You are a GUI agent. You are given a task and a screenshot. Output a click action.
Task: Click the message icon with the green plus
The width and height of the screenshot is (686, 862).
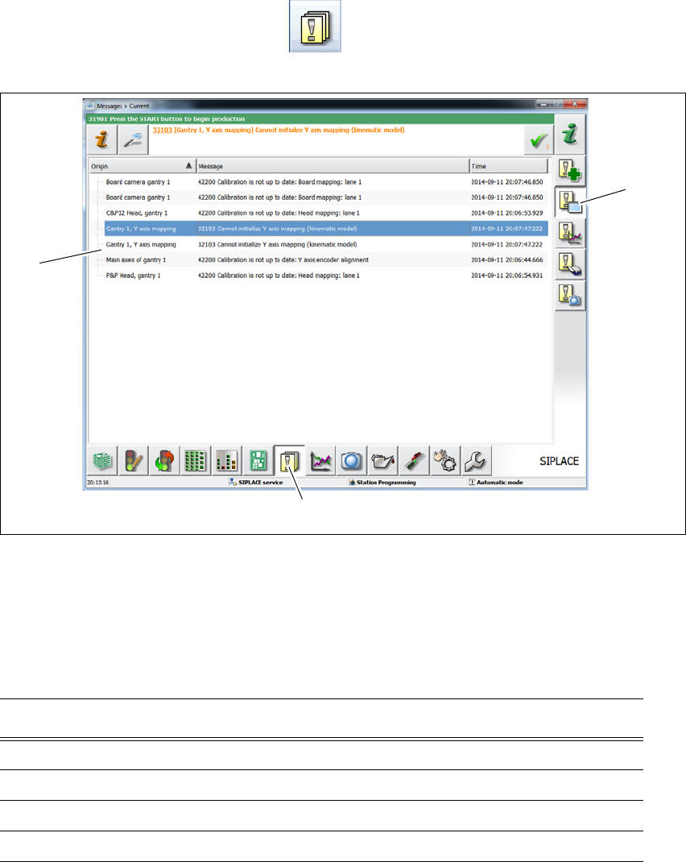point(570,171)
